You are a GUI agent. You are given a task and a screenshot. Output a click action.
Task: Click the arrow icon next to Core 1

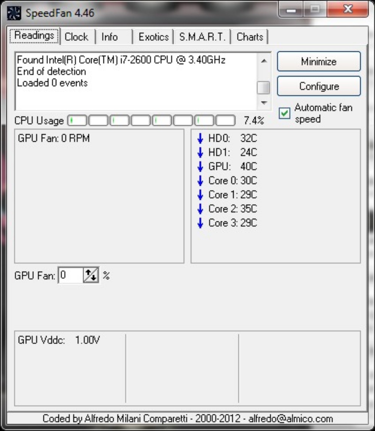click(200, 195)
